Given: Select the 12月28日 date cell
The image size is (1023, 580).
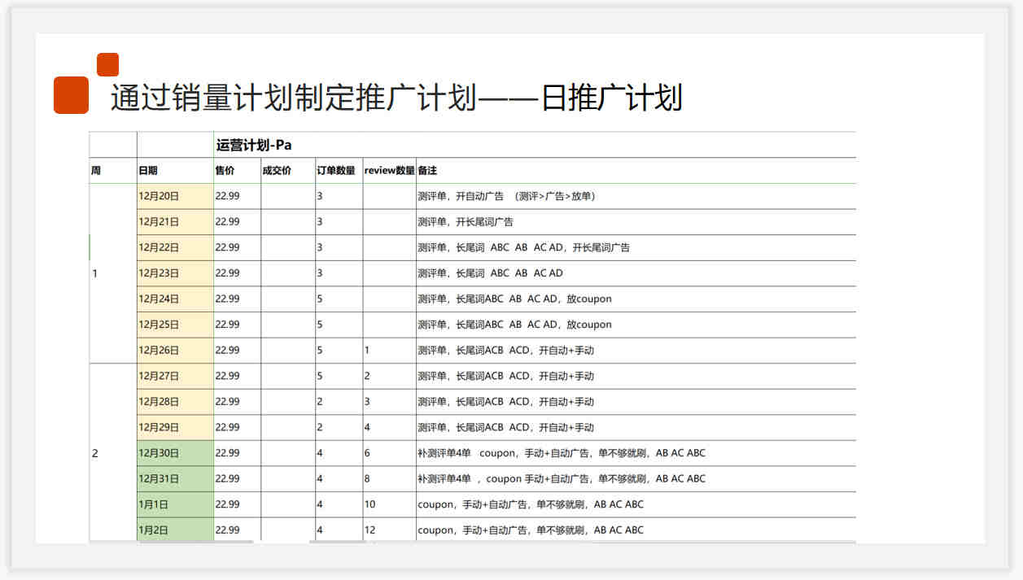Looking at the screenshot, I should click(175, 402).
